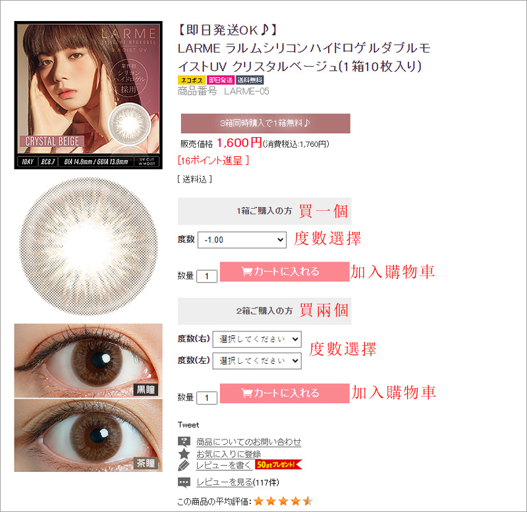Click quantity field for one-box purchase
527x512 pixels.
tap(207, 276)
